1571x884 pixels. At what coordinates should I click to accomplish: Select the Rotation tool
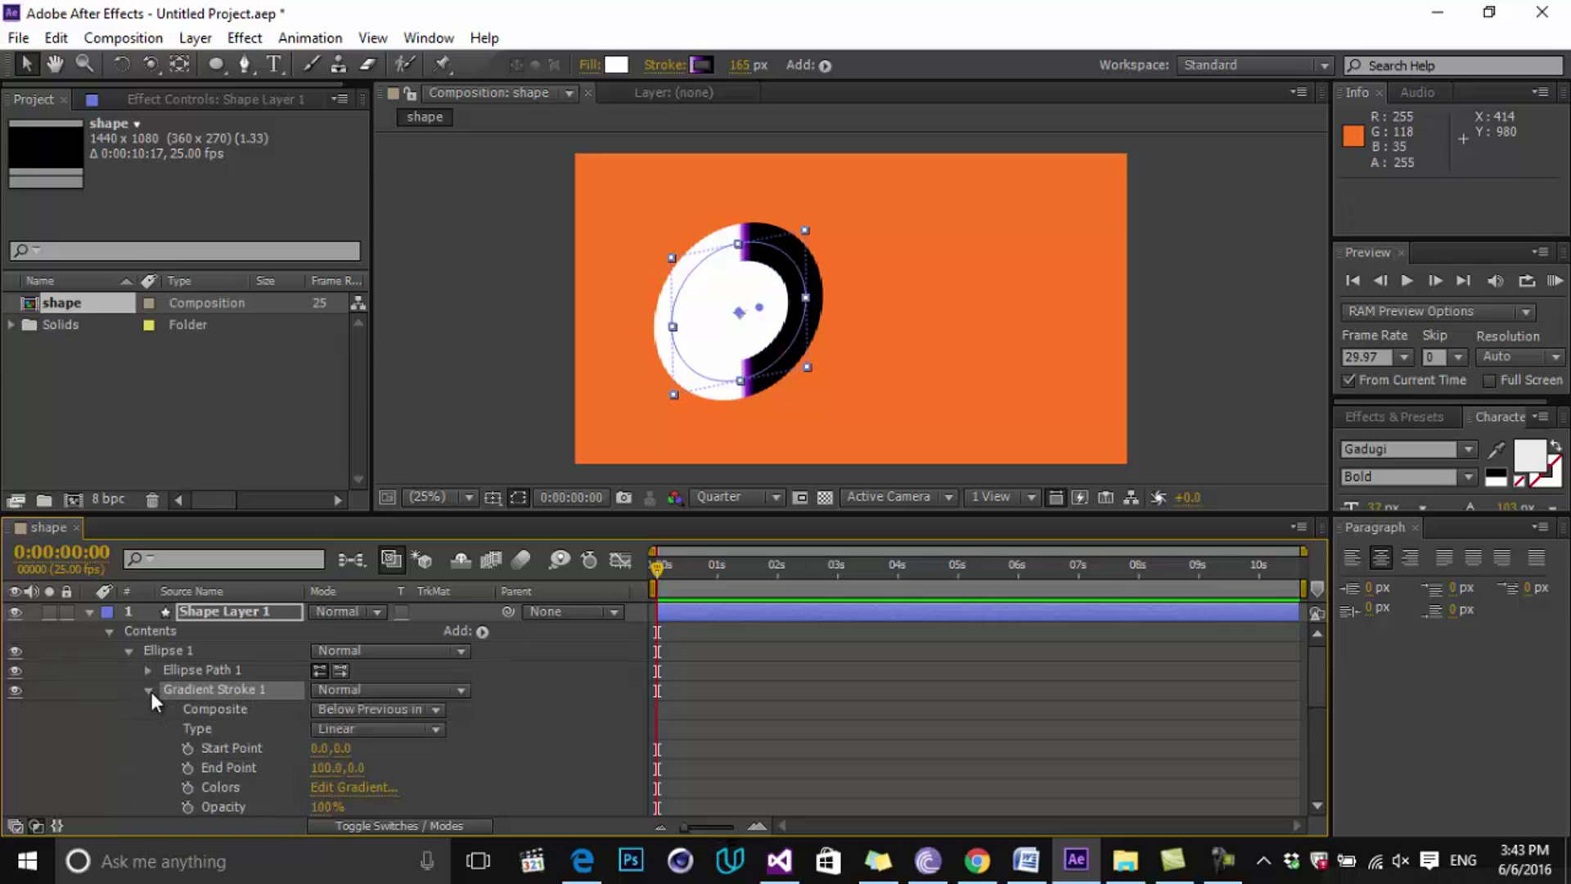click(121, 64)
